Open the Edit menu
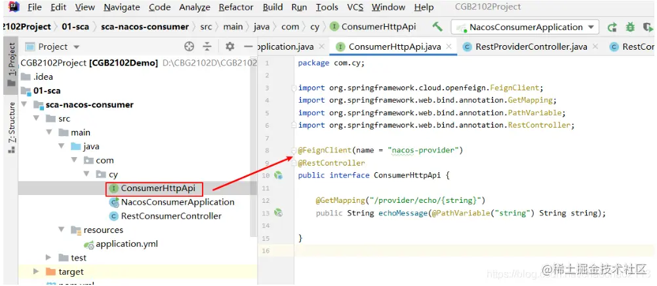The image size is (657, 286). coord(58,7)
